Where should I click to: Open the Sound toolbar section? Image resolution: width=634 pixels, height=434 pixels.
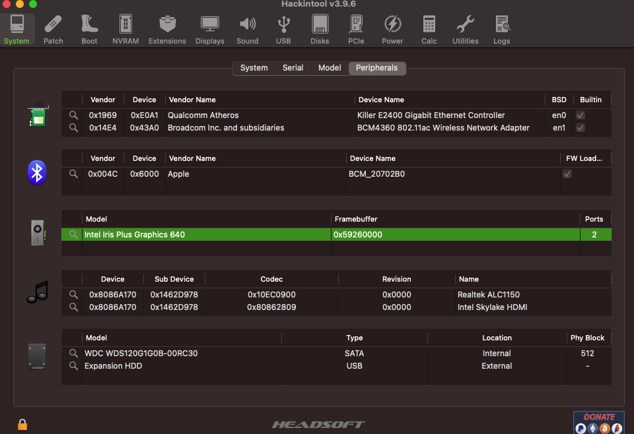pyautogui.click(x=248, y=30)
